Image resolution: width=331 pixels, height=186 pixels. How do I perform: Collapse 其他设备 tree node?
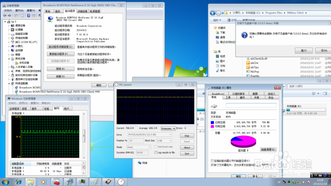point(9,59)
